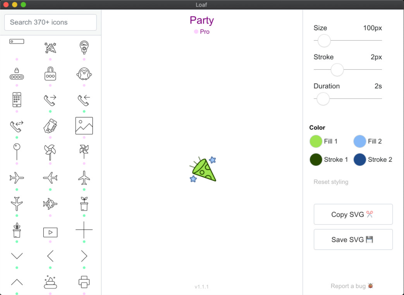
Task: Select the picture image icon
Action: click(84, 125)
